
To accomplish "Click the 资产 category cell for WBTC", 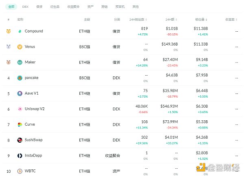I will [x=116, y=171].
